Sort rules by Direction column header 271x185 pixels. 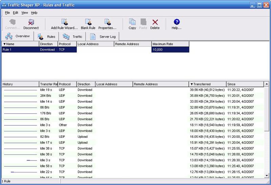[x=48, y=44]
